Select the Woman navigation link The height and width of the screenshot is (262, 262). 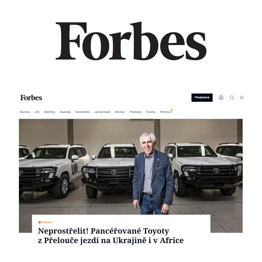point(120,112)
